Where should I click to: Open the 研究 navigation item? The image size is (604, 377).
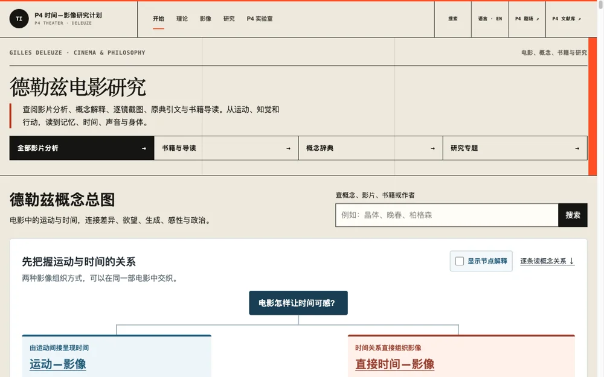tap(229, 19)
